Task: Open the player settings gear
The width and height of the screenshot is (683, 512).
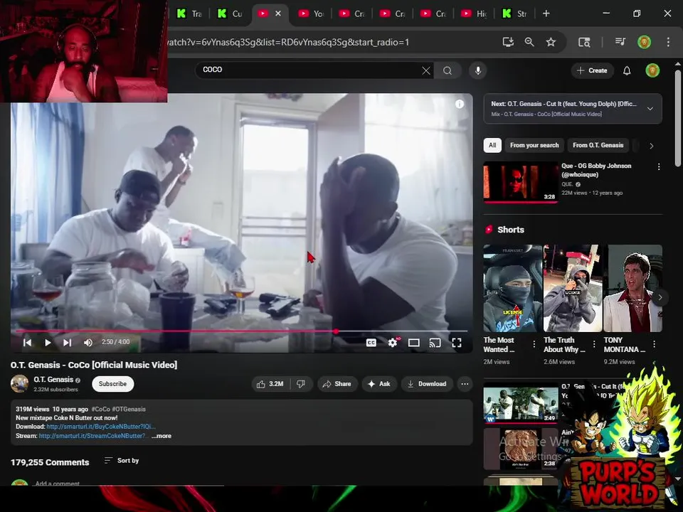Action: [393, 343]
